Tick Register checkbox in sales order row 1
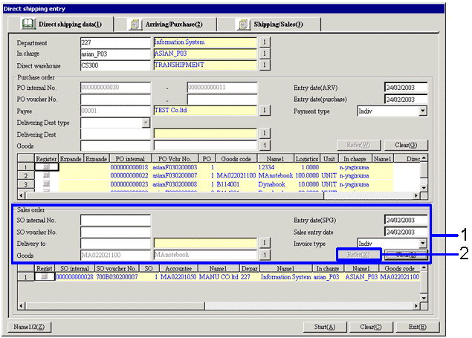Image resolution: width=472 pixels, height=338 pixels. 45,276
